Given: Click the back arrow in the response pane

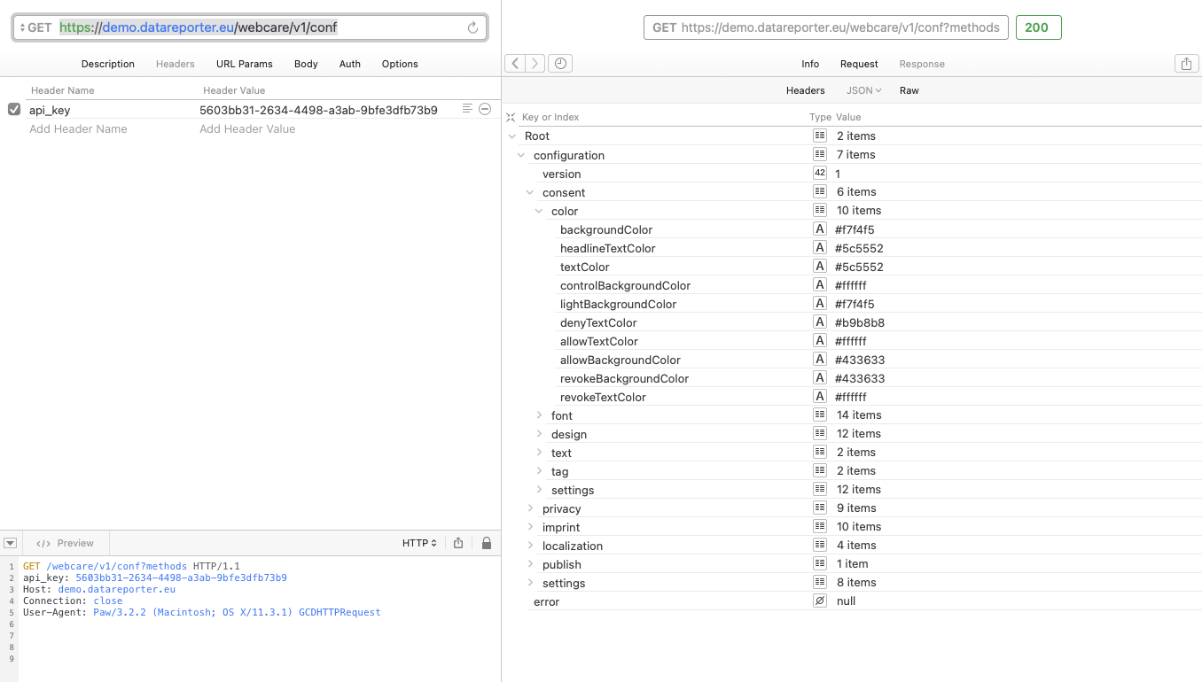Looking at the screenshot, I should tap(515, 63).
